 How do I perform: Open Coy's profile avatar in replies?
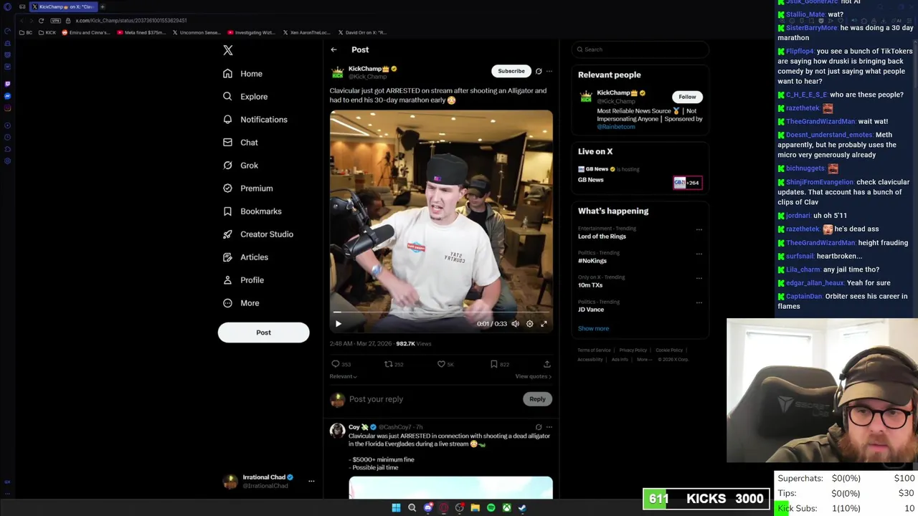[x=337, y=430]
